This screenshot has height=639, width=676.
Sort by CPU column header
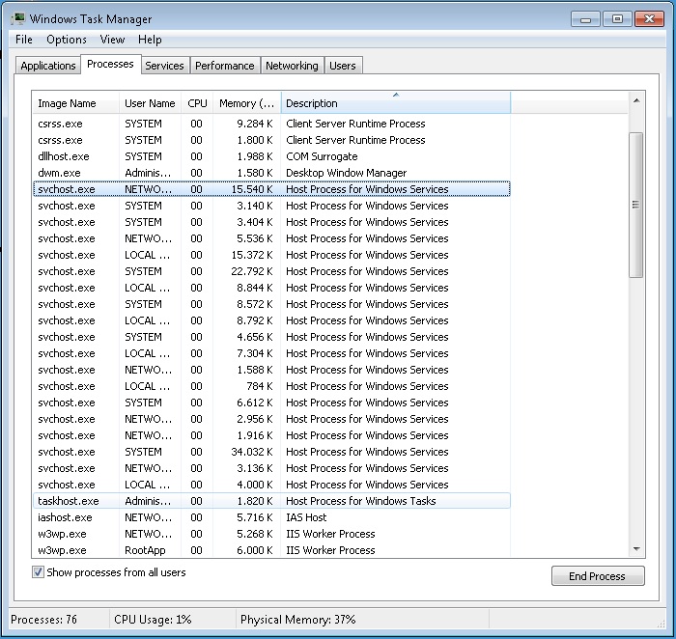[x=197, y=103]
